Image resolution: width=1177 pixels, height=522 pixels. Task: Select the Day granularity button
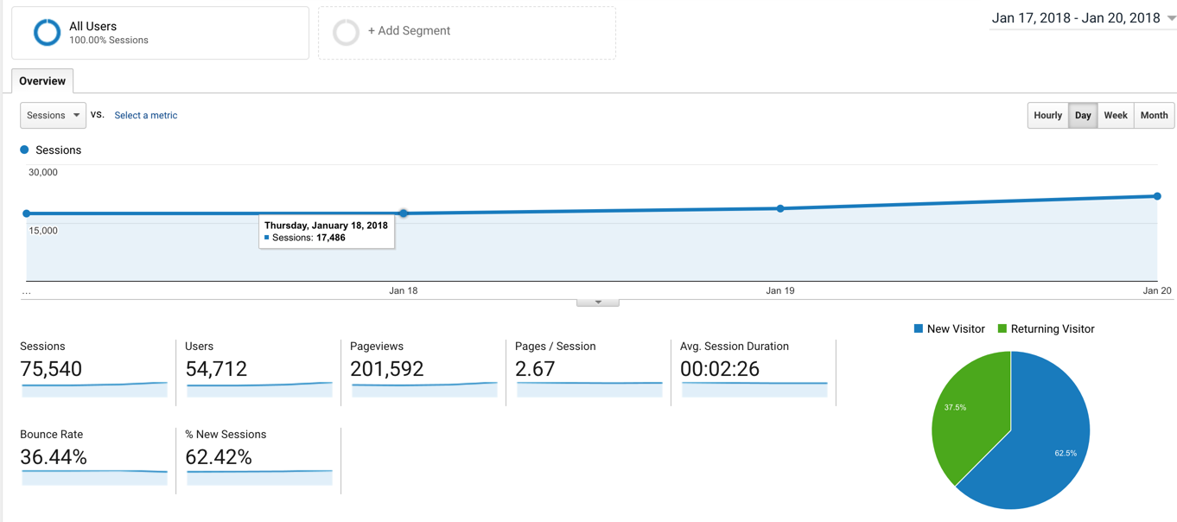[1083, 116]
